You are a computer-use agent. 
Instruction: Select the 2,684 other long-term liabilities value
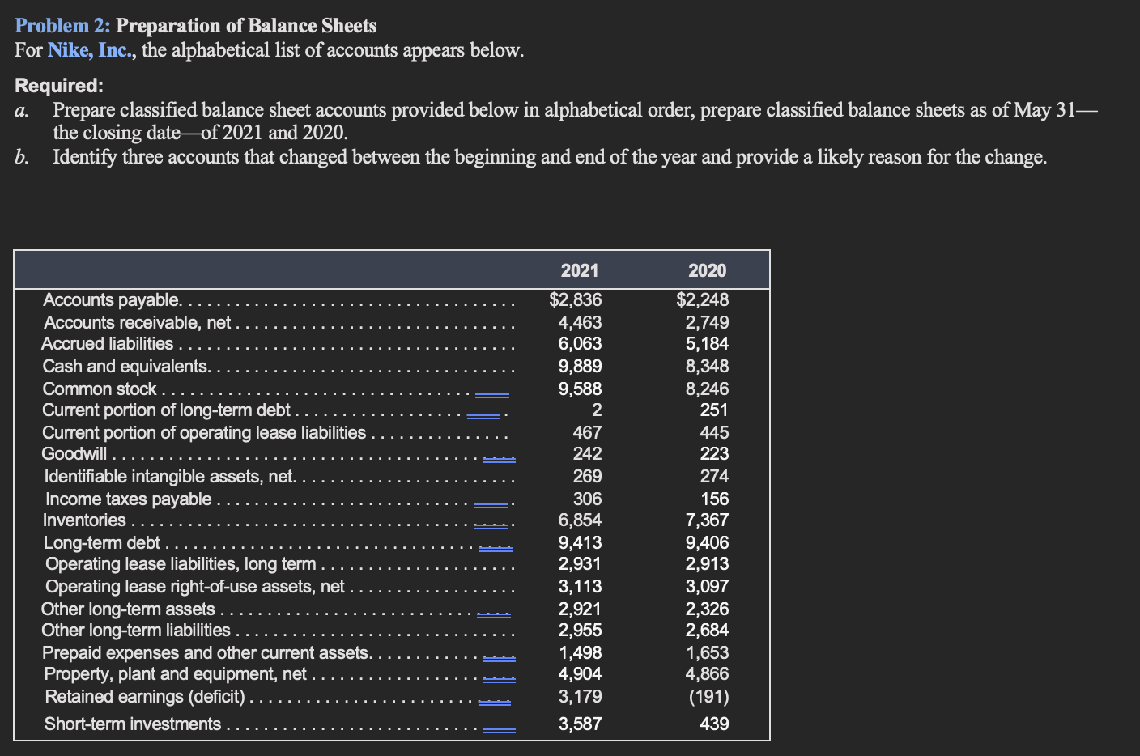pyautogui.click(x=708, y=631)
